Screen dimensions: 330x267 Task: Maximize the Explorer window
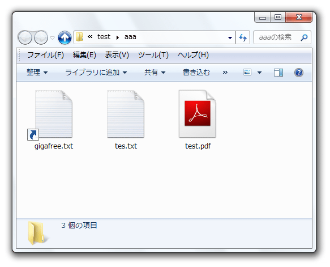(x=278, y=17)
